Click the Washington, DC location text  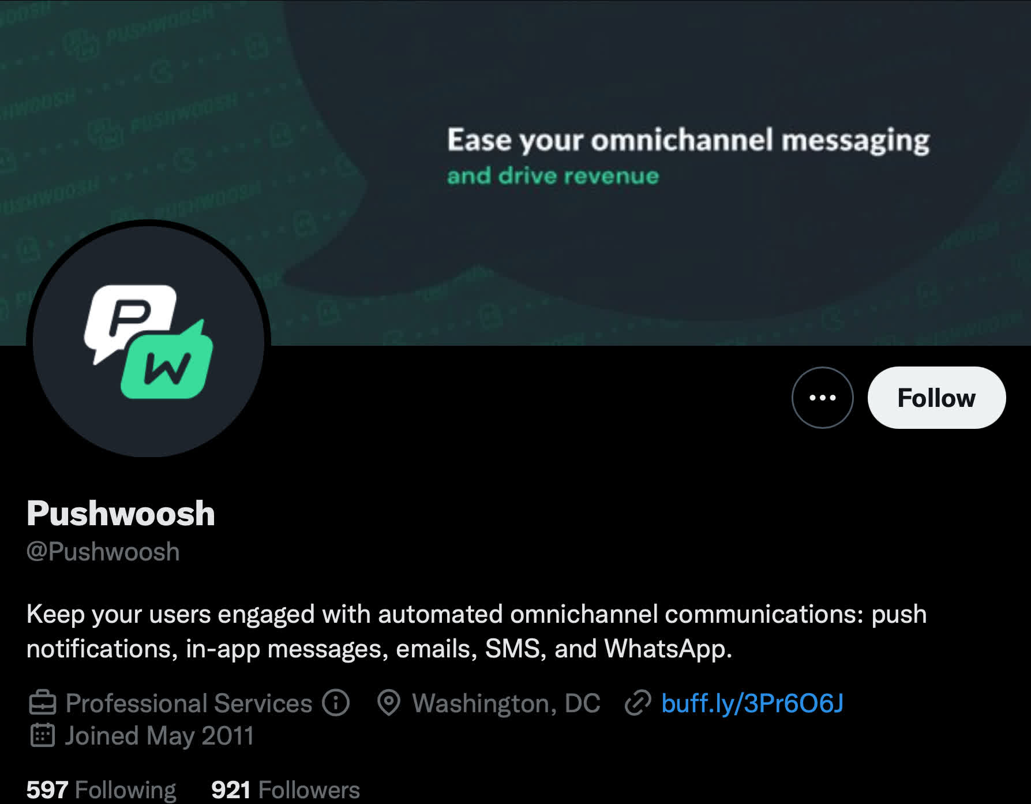pos(506,703)
